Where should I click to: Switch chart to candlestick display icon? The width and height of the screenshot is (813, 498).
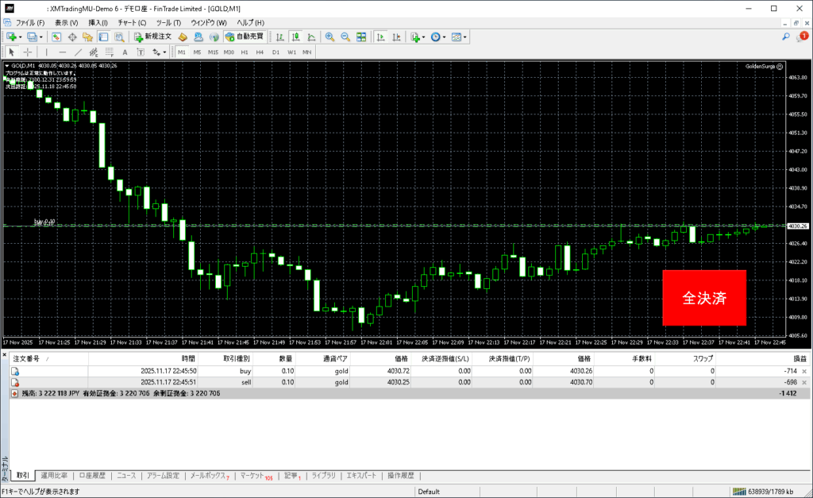tap(295, 37)
